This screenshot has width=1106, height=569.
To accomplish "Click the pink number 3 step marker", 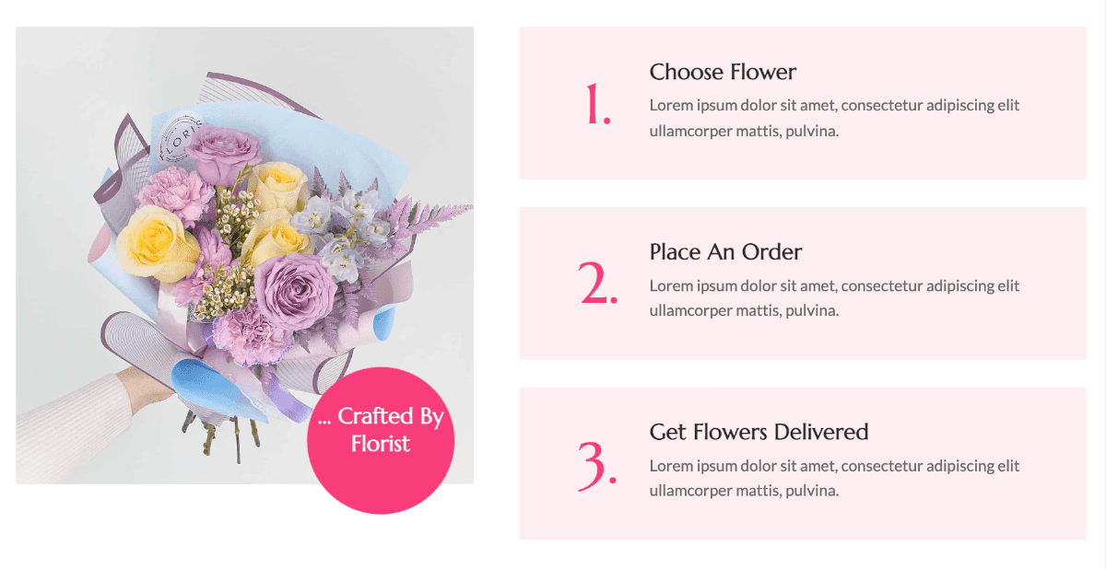I will pos(597,464).
